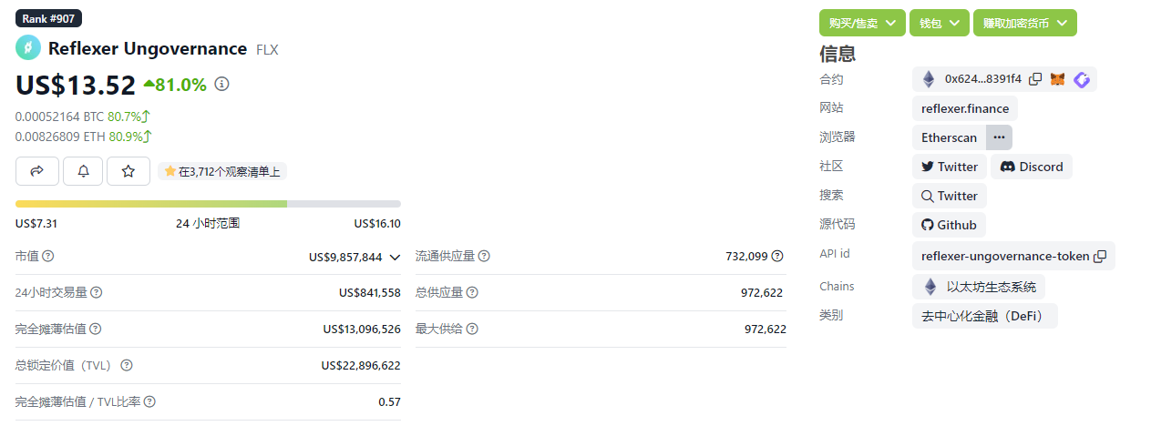This screenshot has height=426, width=1151.
Task: Click info icon next to 81.0%
Action: point(221,84)
